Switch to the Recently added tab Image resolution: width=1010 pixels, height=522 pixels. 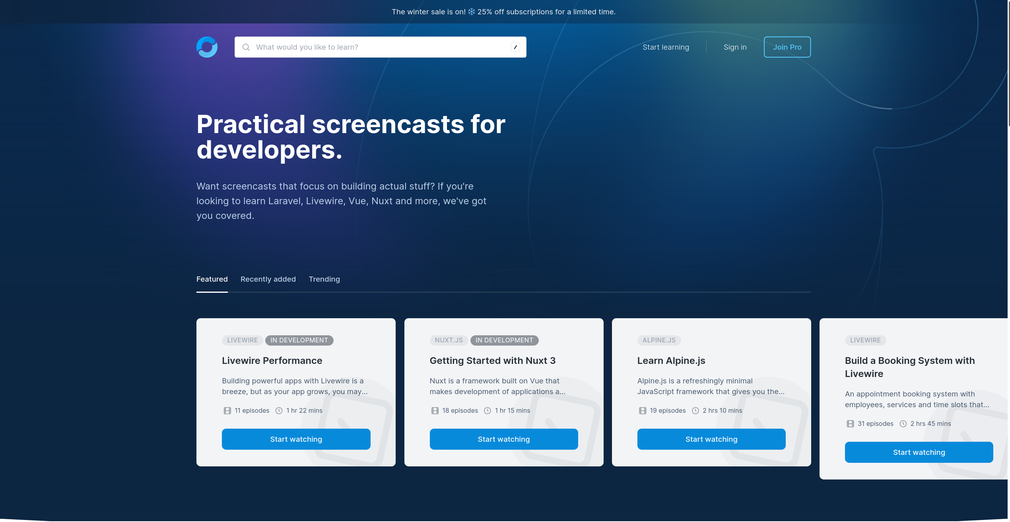[268, 279]
